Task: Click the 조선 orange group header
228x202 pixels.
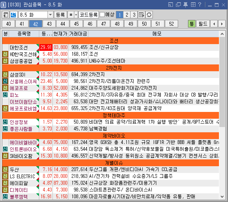Action: point(111,41)
